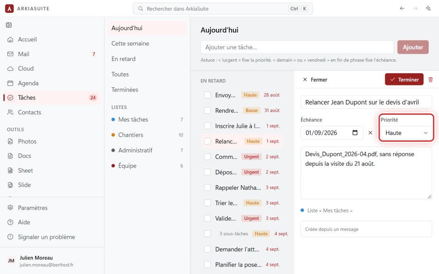Click the task notes text area

pyautogui.click(x=366, y=173)
